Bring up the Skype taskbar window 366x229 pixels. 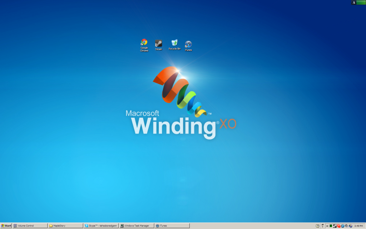click(101, 226)
